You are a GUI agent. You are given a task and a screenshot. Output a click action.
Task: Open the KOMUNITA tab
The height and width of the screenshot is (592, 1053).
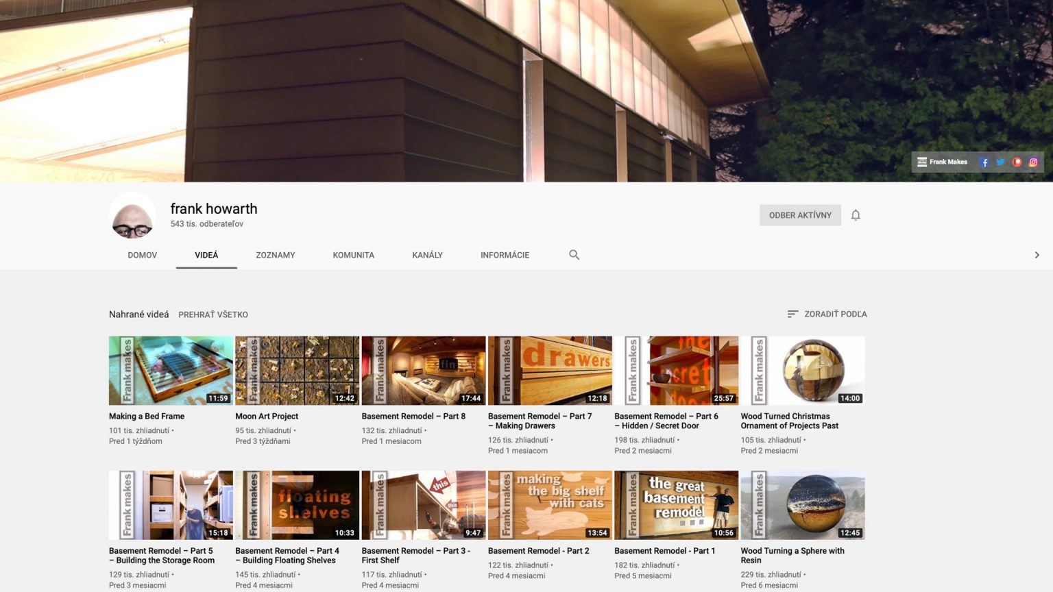(x=354, y=255)
